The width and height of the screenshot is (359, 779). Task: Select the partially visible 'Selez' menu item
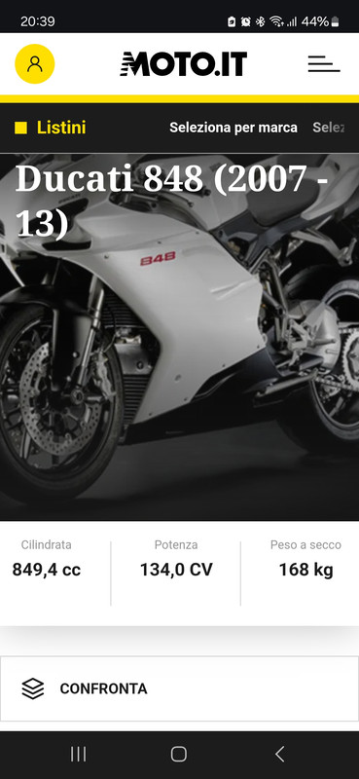328,128
